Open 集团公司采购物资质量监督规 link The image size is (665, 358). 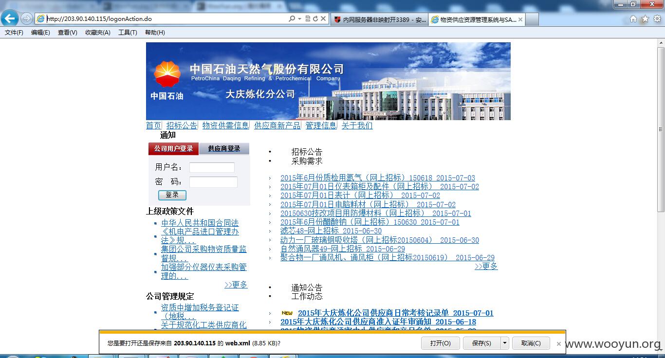204,253
